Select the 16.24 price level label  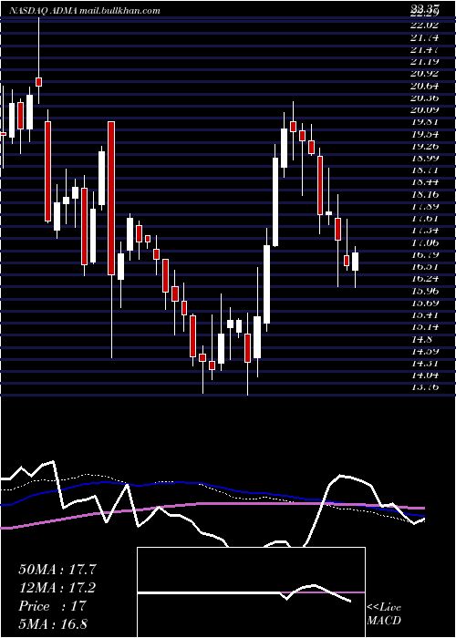coord(425,278)
